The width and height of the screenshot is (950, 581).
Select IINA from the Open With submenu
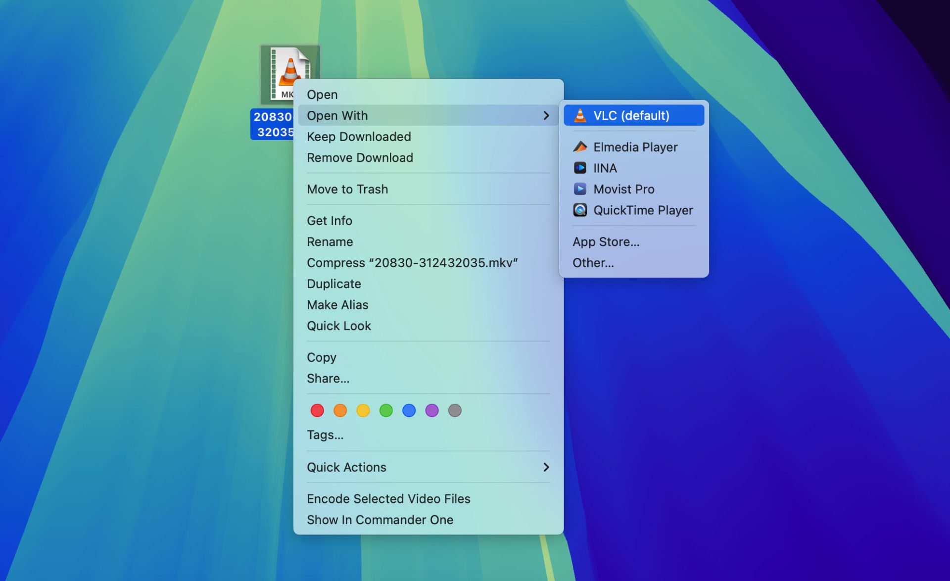605,168
